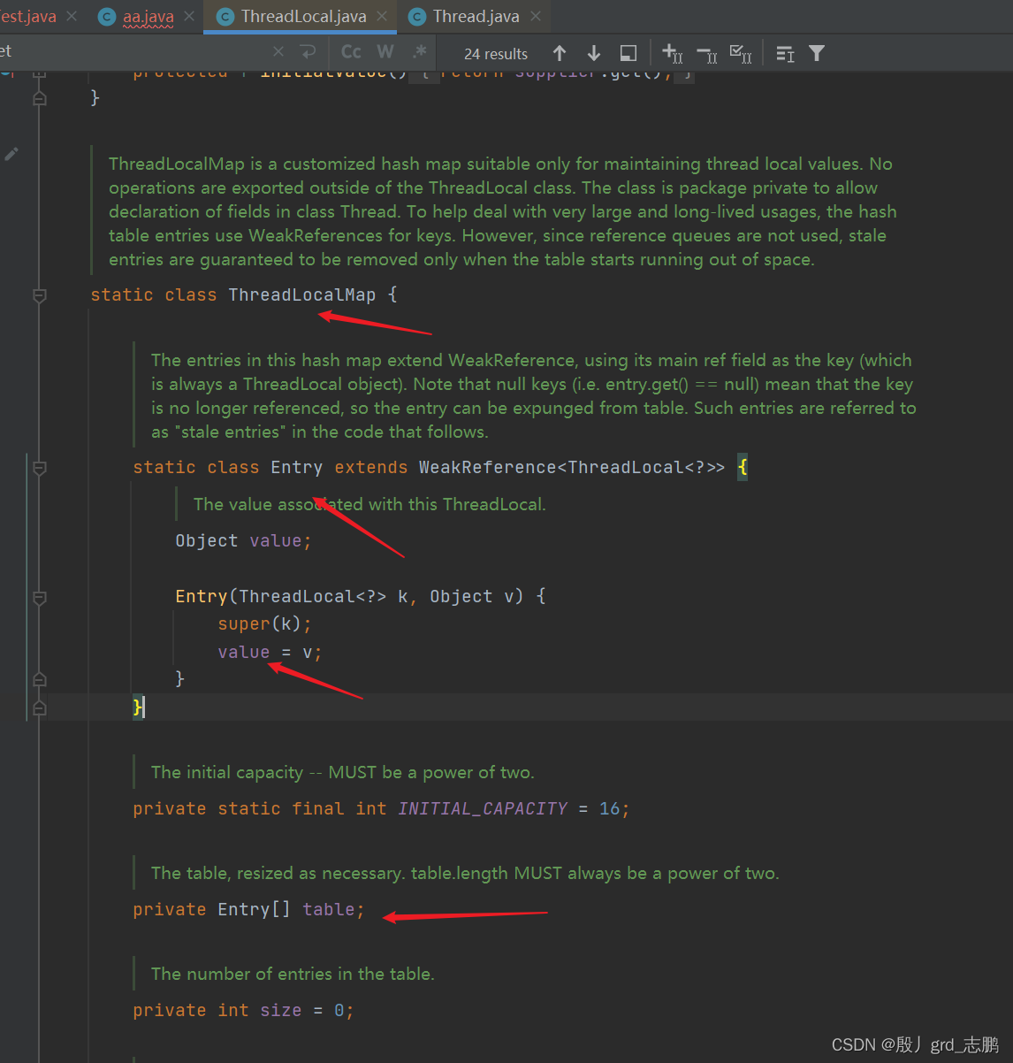The height and width of the screenshot is (1063, 1013).
Task: Click the pencil edit icon in gutter
Action: (x=11, y=154)
